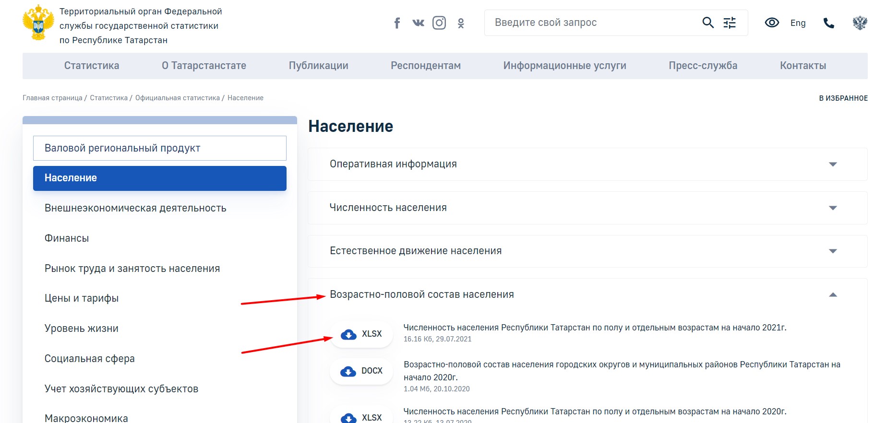887x423 pixels.
Task: Open the Статистика menu
Action: (x=92, y=66)
